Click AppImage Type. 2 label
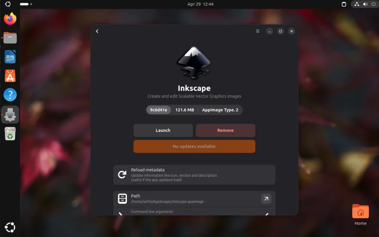The width and height of the screenshot is (379, 237). (x=220, y=110)
